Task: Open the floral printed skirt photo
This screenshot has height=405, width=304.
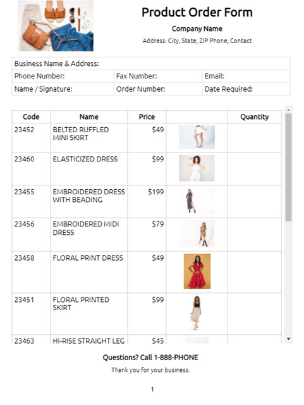Action: [x=197, y=313]
